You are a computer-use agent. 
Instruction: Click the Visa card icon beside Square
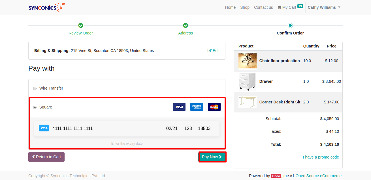tap(179, 107)
